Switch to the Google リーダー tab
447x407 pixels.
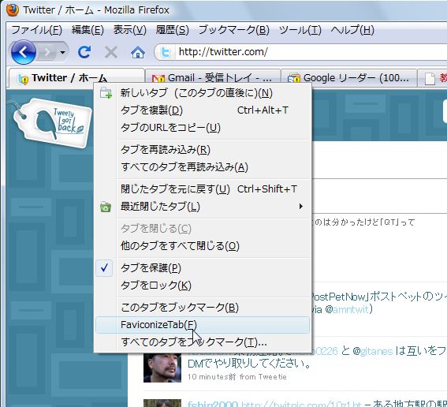(348, 78)
